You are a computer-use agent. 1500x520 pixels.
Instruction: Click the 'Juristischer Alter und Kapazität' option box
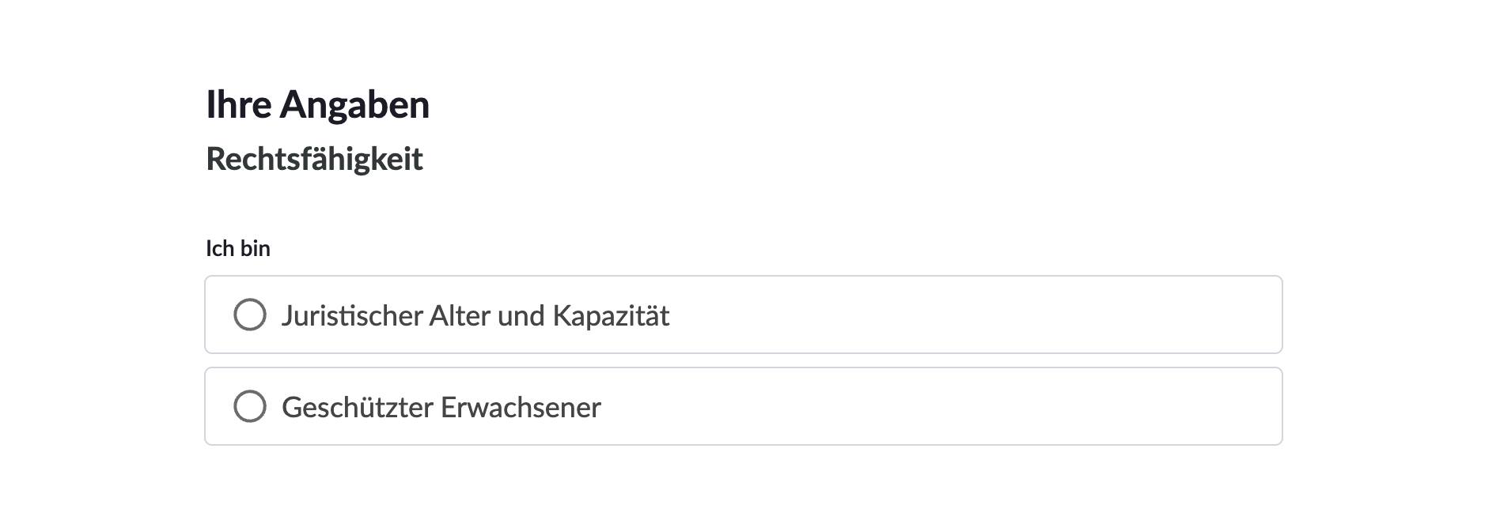[712, 315]
